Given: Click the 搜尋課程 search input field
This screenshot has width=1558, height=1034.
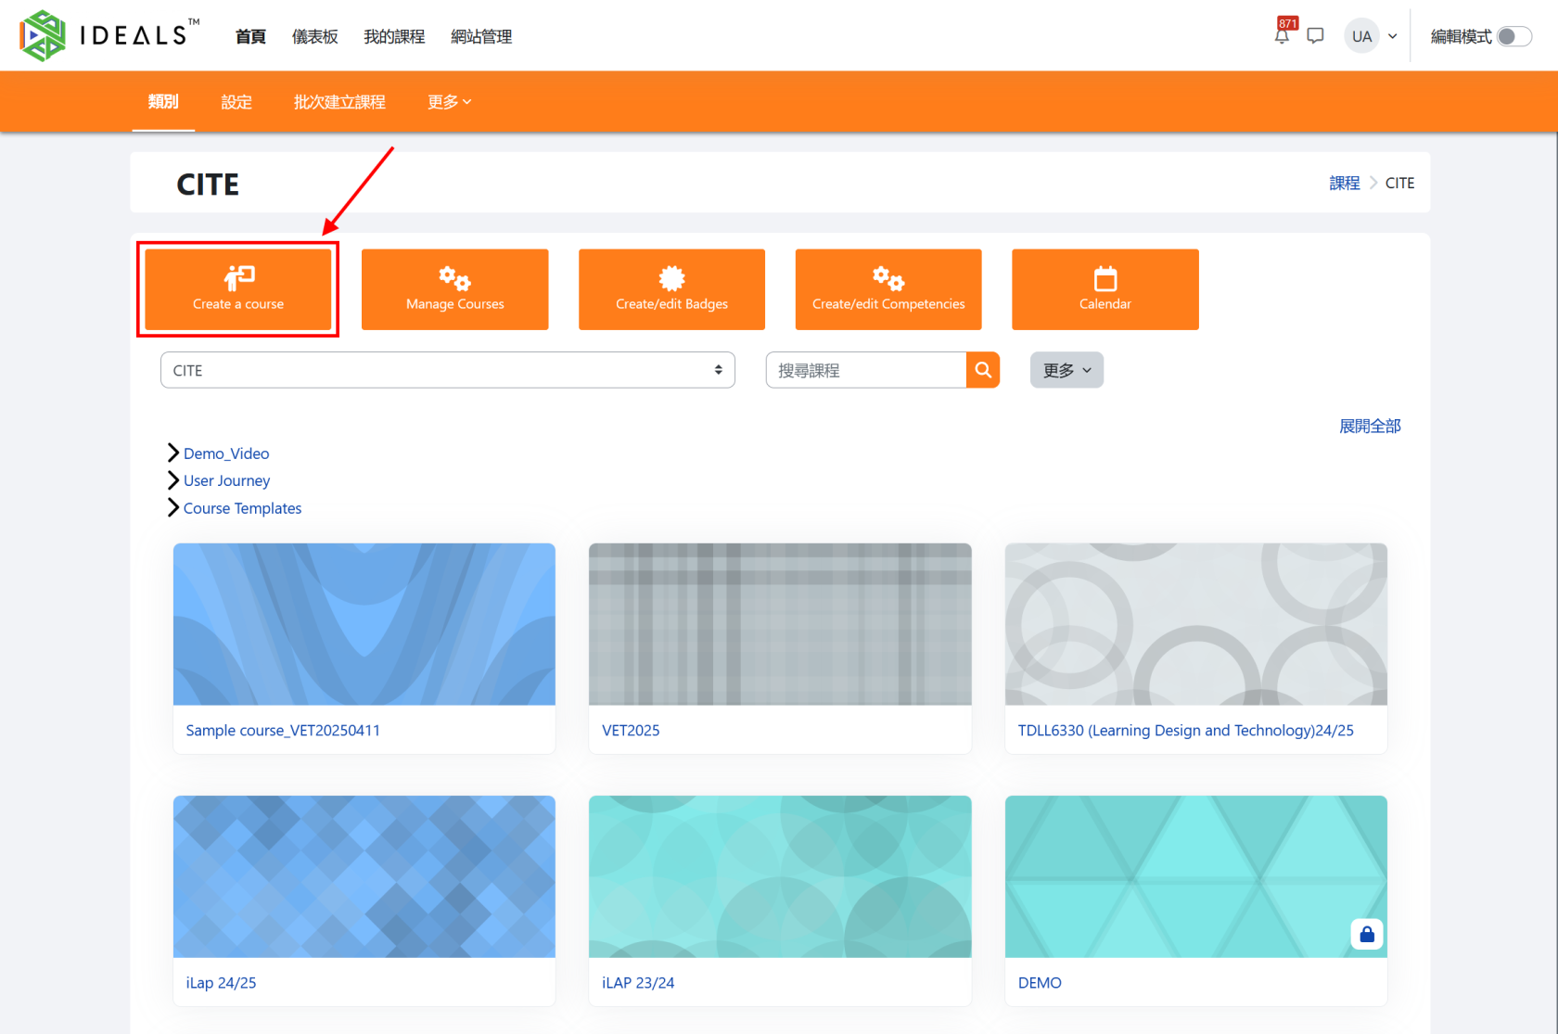Looking at the screenshot, I should (x=865, y=370).
